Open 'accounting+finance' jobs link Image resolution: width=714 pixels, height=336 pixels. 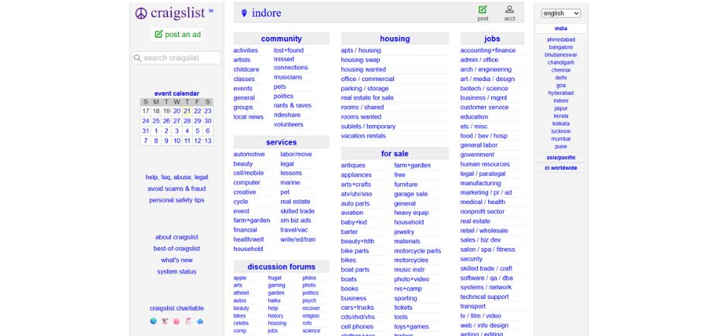(x=487, y=50)
